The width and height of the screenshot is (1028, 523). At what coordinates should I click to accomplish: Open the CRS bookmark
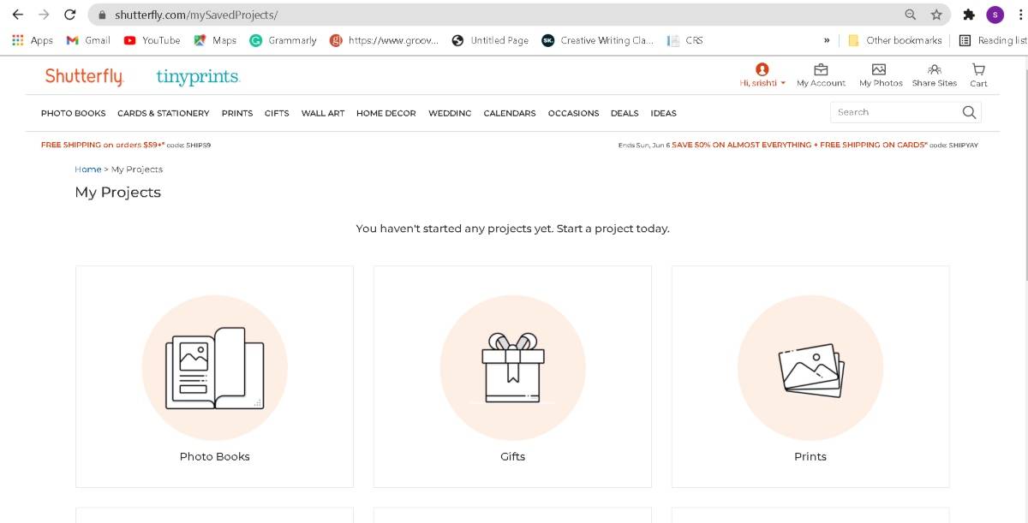(x=684, y=40)
